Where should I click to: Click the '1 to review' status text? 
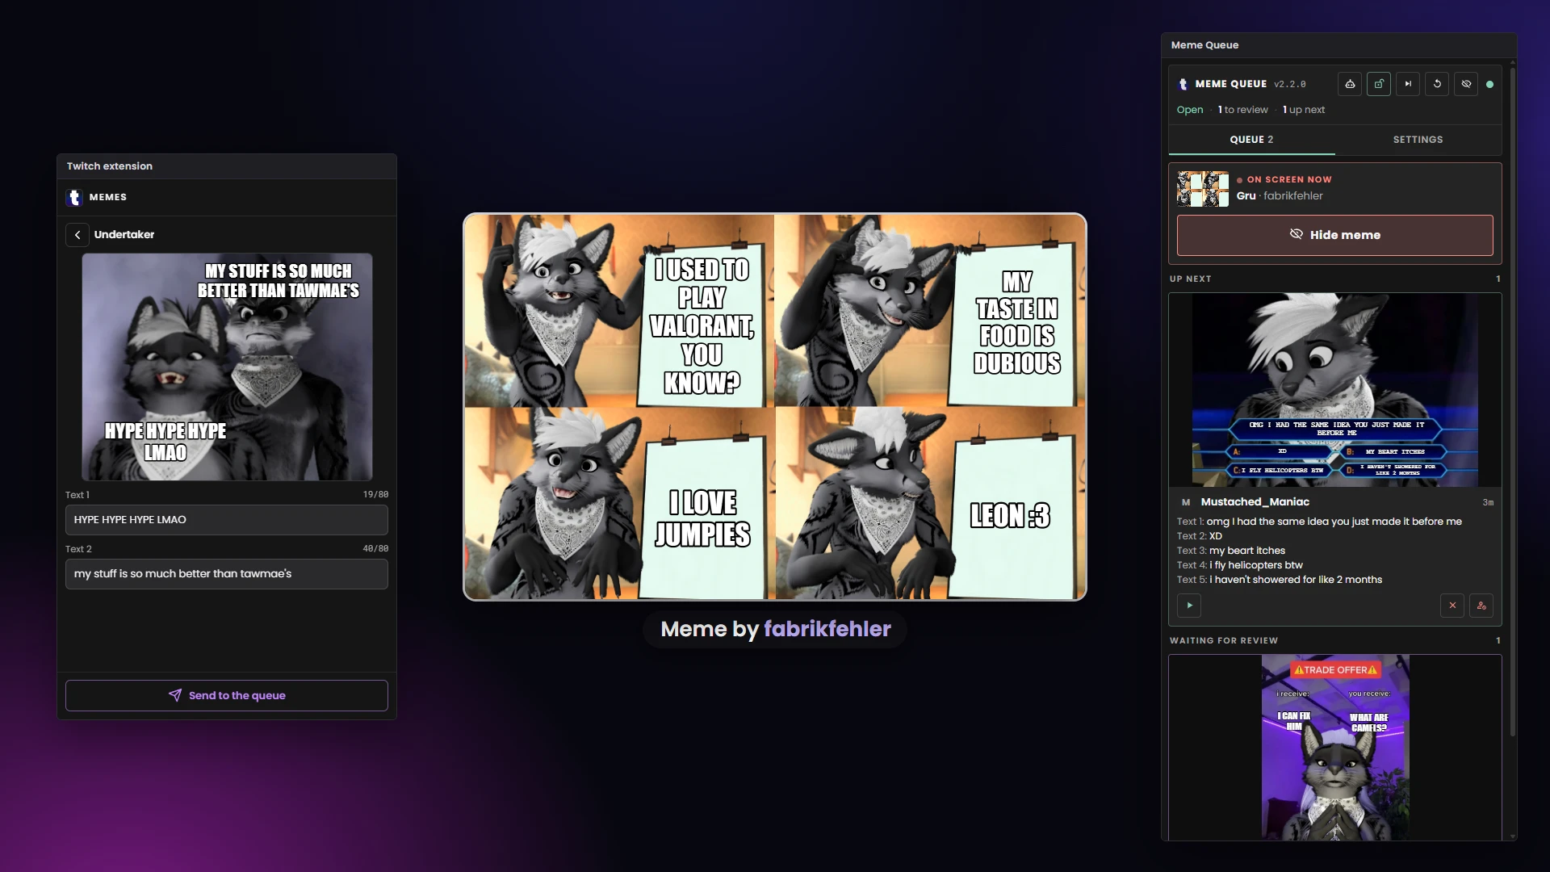(x=1243, y=110)
